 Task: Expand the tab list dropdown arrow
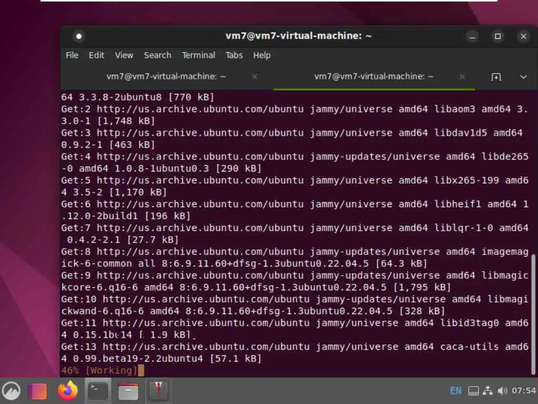pos(523,77)
